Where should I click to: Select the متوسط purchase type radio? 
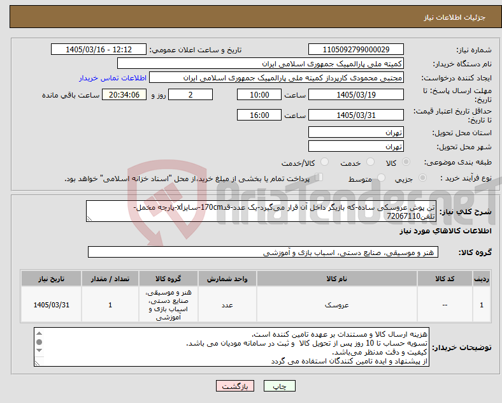[x=381, y=178]
